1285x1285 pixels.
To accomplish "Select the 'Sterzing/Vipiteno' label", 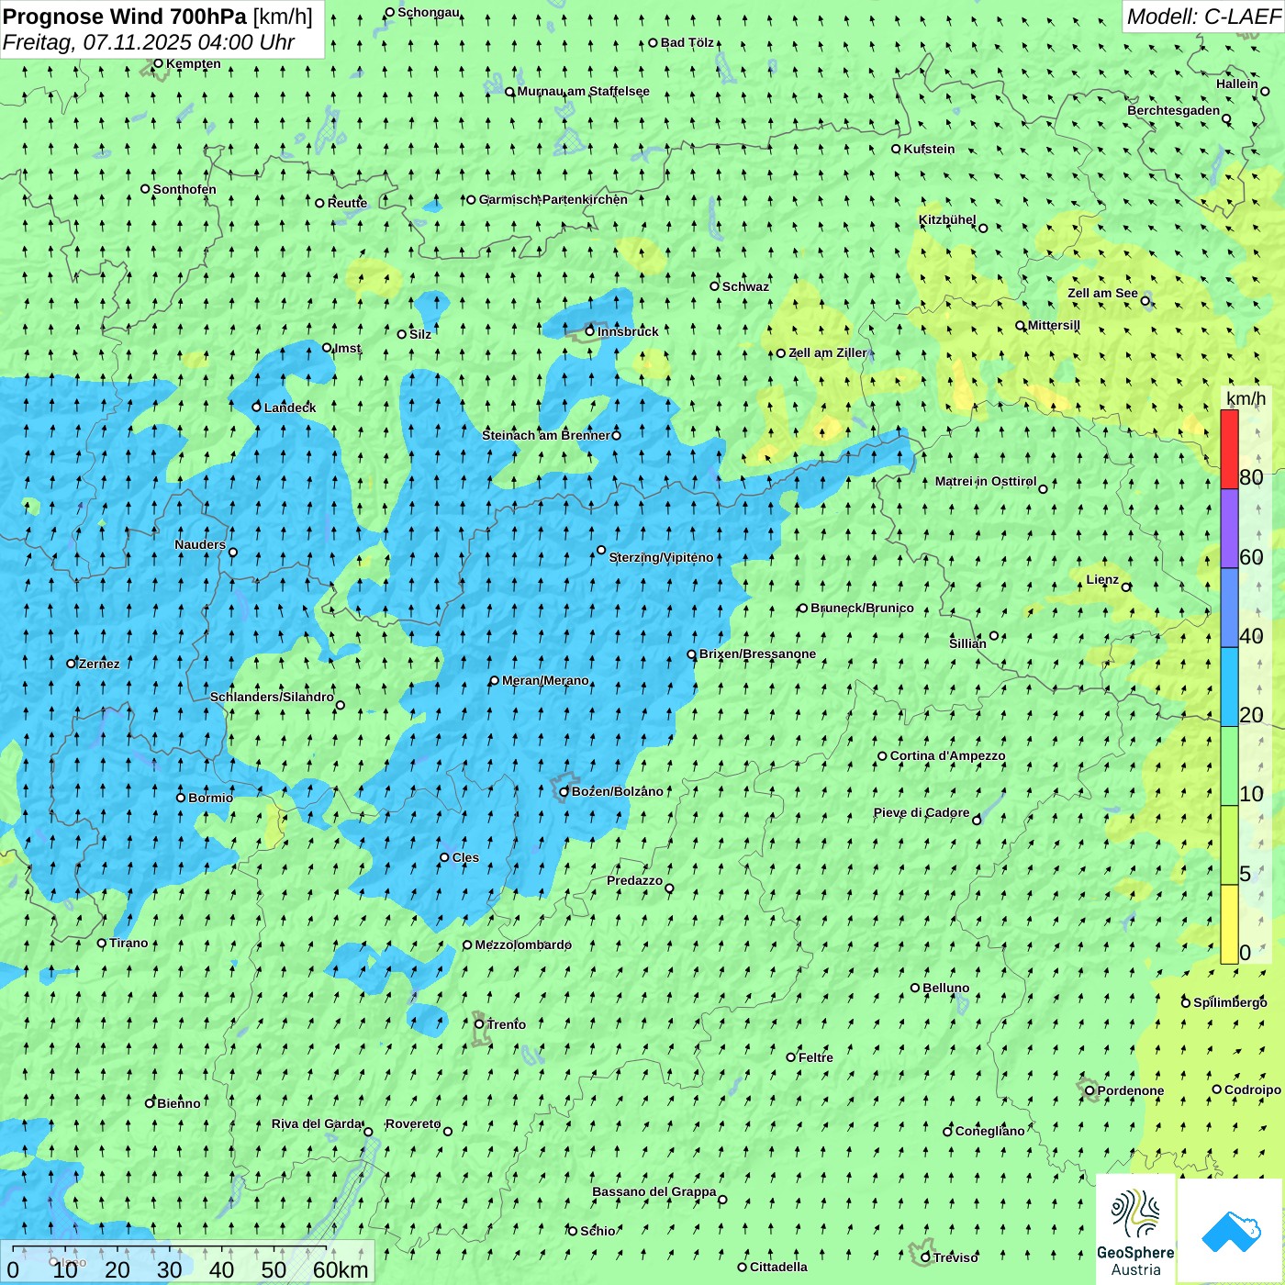I will click(661, 557).
